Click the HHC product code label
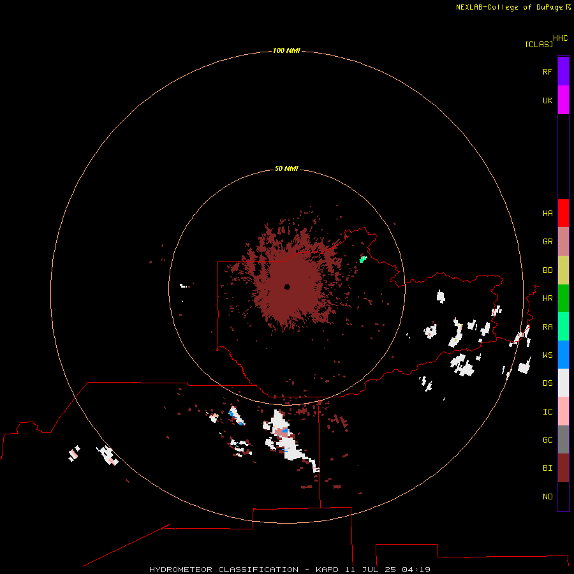Screen dimensions: 574x574 [560, 38]
